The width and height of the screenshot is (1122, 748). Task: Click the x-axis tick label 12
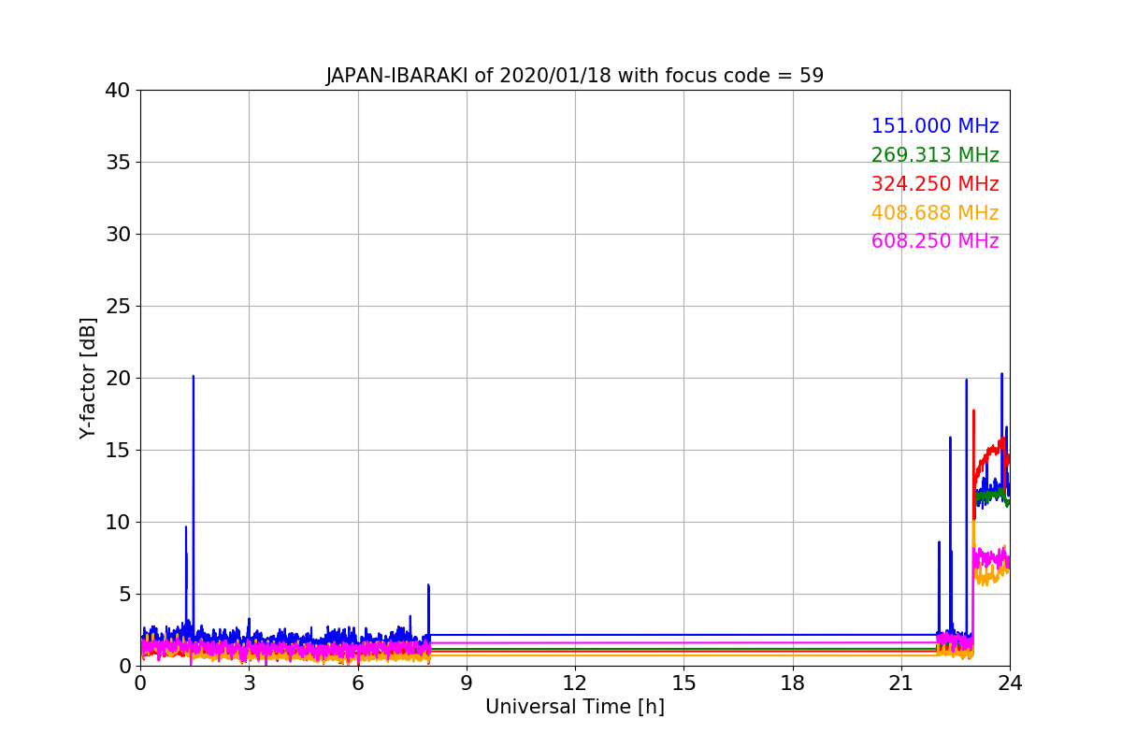[575, 683]
